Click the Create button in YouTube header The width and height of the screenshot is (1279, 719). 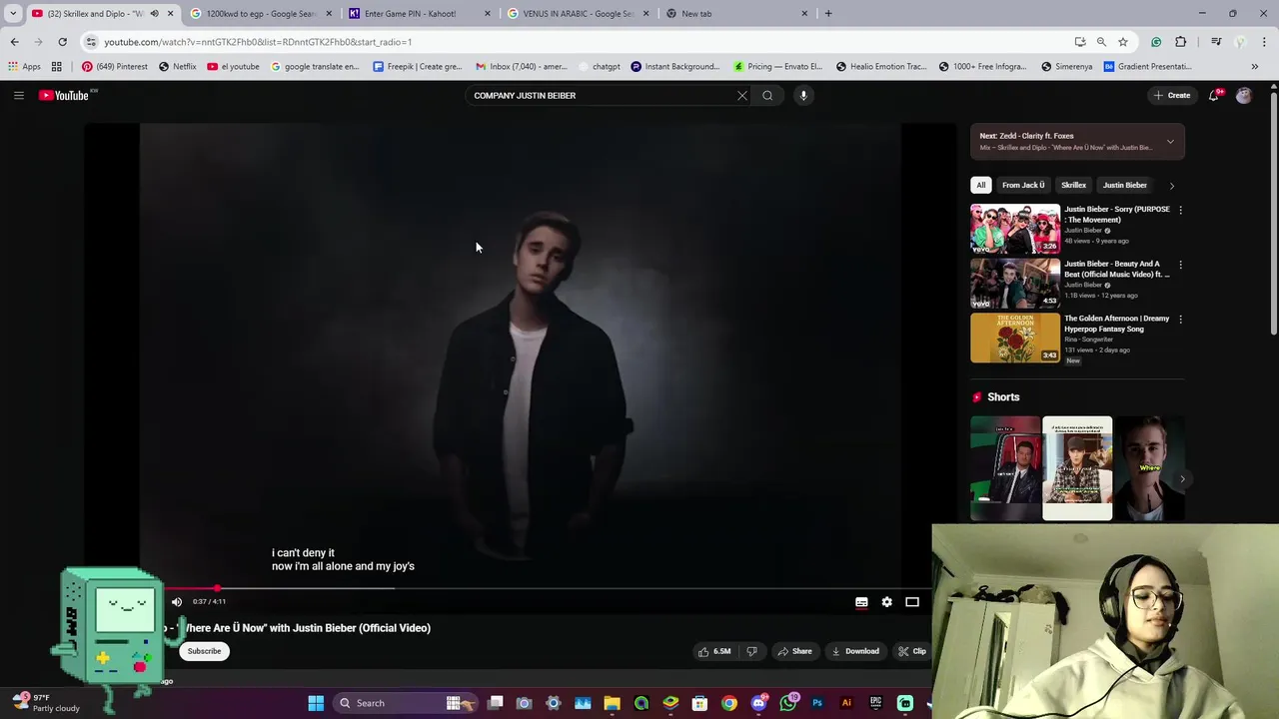[x=1172, y=96]
